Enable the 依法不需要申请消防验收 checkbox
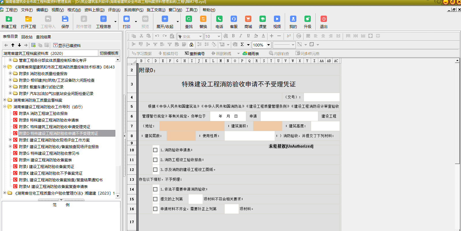This screenshot has width=461, height=231. coord(155,189)
